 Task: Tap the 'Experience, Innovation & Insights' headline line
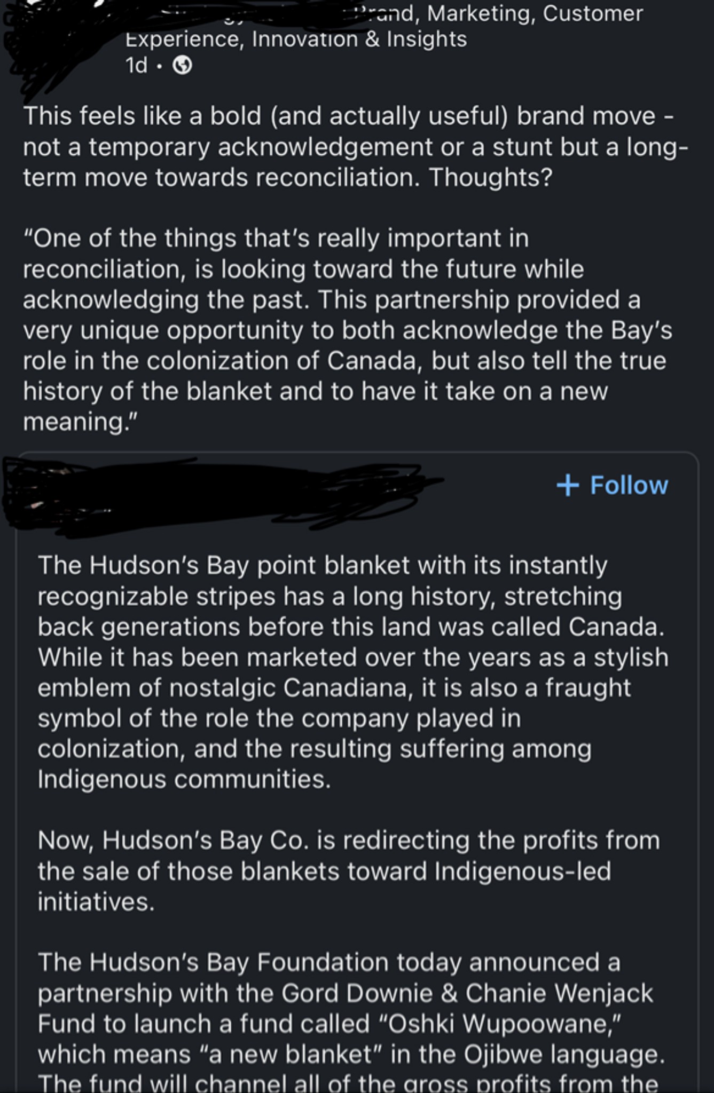pyautogui.click(x=296, y=39)
